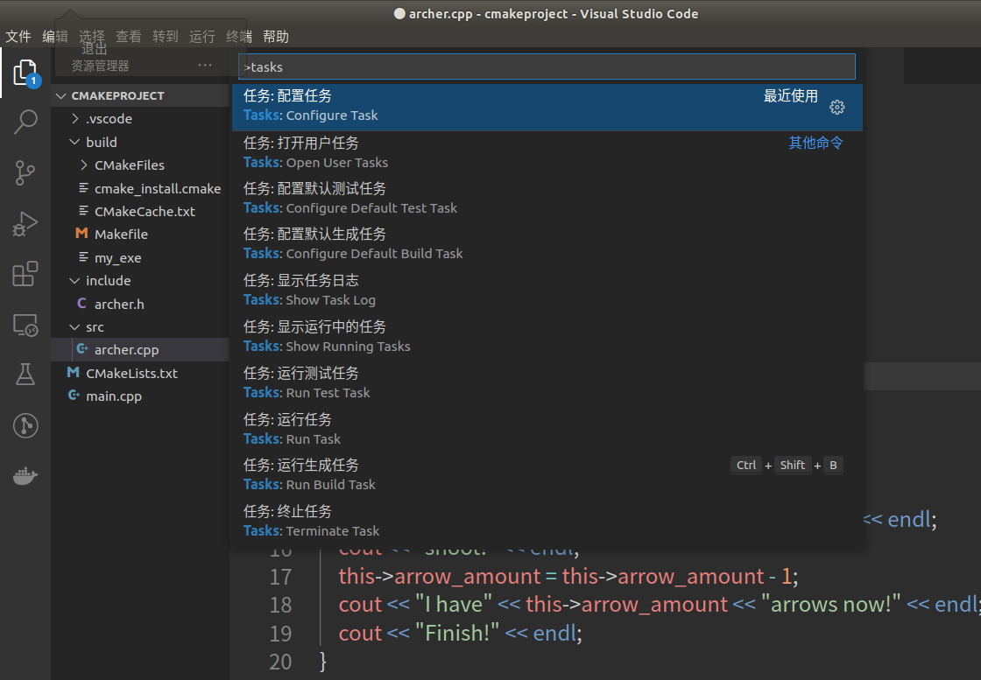This screenshot has width=981, height=680.
Task: Click line number 17 in editor
Action: (280, 576)
